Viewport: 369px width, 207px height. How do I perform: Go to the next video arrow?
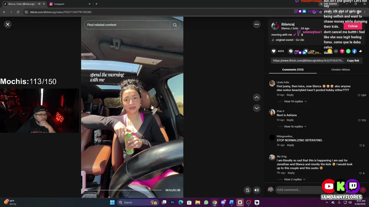(x=257, y=108)
